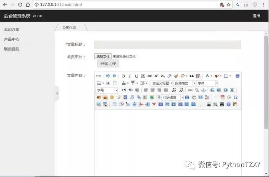Click the 退出 logout link
The width and height of the screenshot is (269, 177).
[x=256, y=16]
